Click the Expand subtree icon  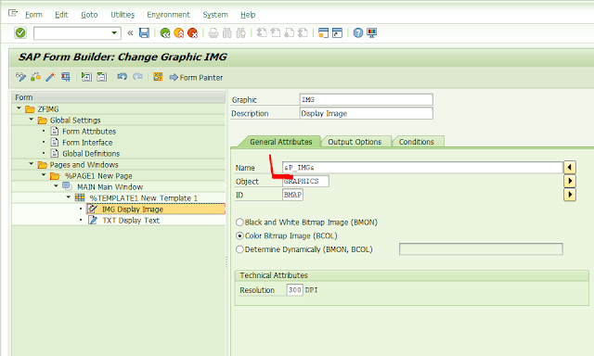coord(86,77)
